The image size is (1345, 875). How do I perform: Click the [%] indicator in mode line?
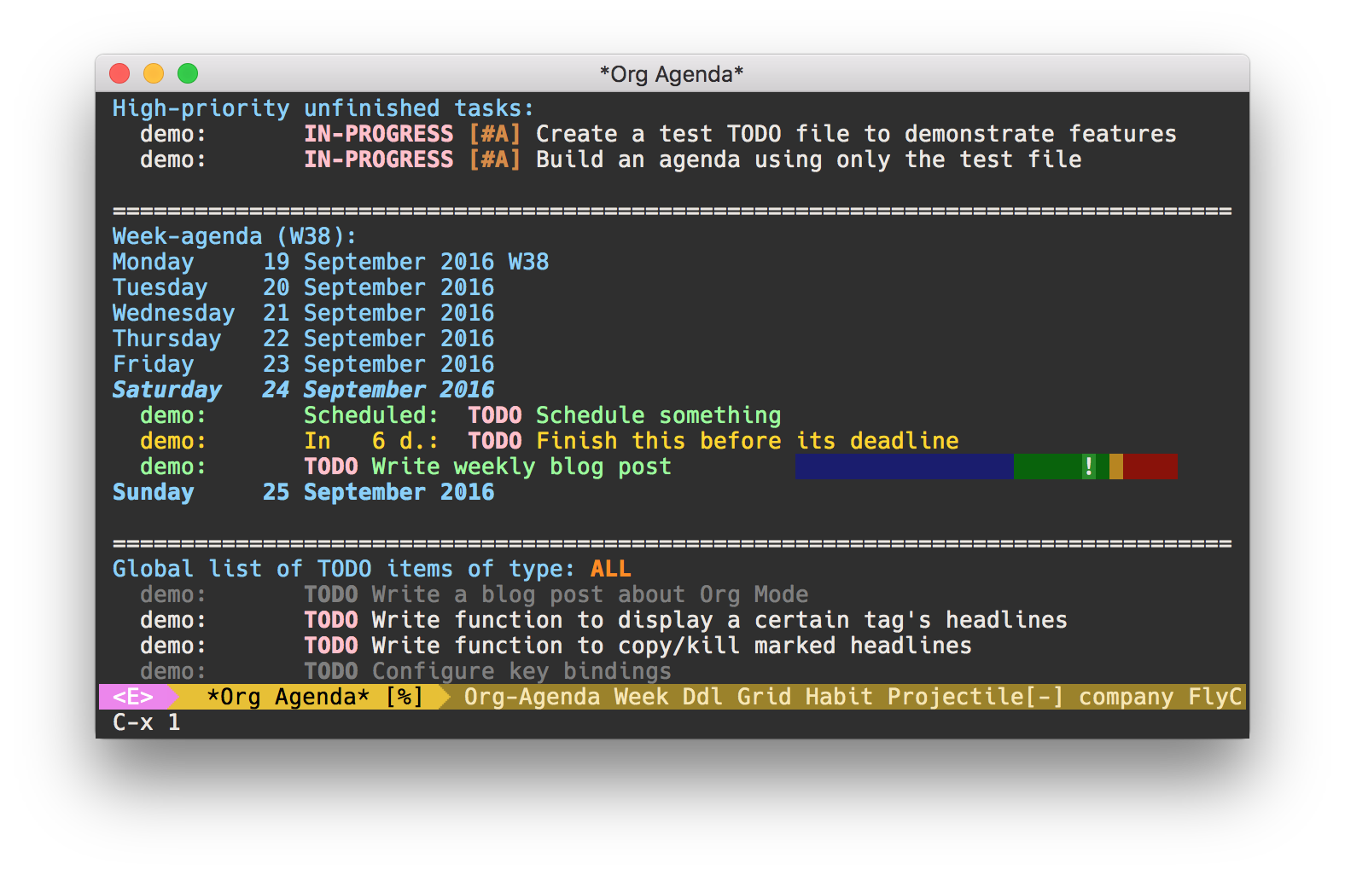405,697
